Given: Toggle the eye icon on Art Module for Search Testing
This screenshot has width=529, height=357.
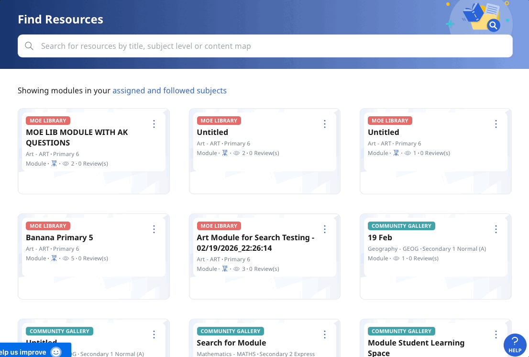Looking at the screenshot, I should [x=235, y=268].
